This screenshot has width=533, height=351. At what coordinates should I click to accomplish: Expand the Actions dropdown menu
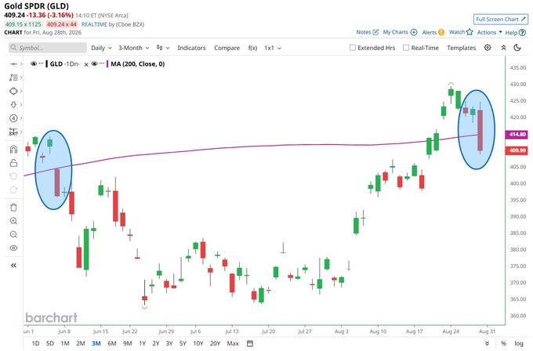(x=489, y=32)
